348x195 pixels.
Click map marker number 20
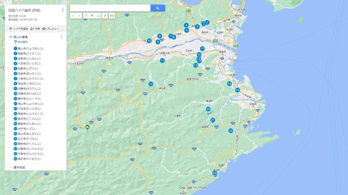tap(208, 109)
